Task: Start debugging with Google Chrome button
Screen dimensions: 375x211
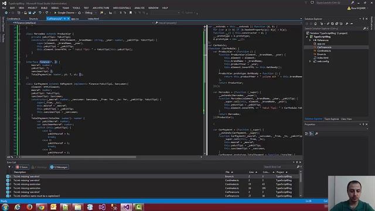Action: (64, 13)
